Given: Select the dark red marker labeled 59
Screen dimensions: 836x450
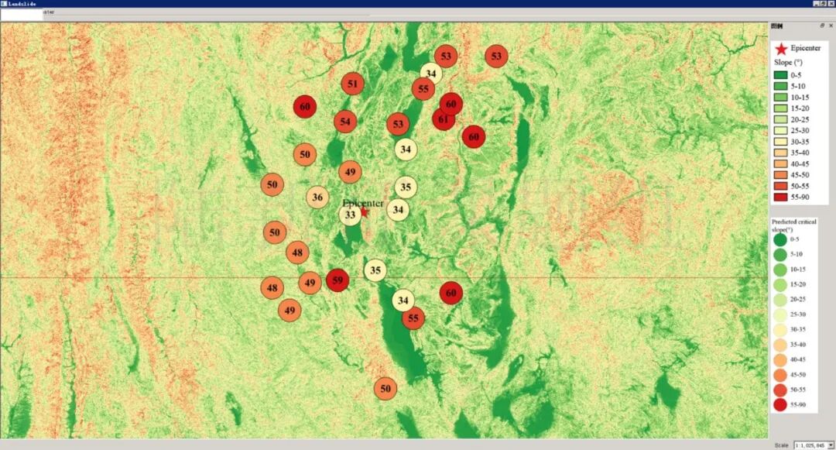Looking at the screenshot, I should (337, 280).
